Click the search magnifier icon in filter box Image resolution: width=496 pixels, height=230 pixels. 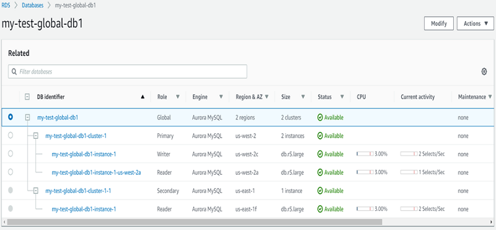pos(14,72)
